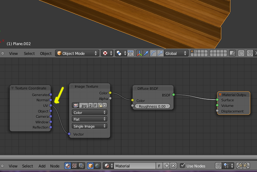
Task: Click the Surface input socket
Action: tap(217, 100)
